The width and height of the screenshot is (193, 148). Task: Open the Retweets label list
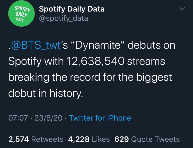click(x=47, y=139)
